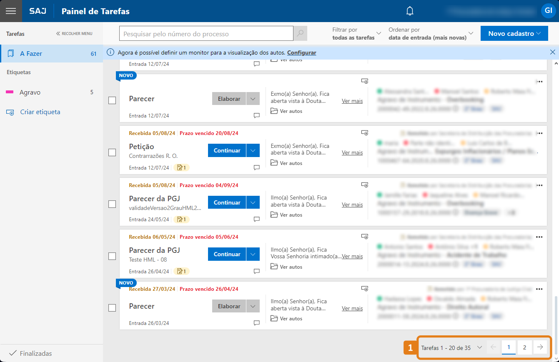Click add-tag icon on Petição card

click(x=364, y=133)
